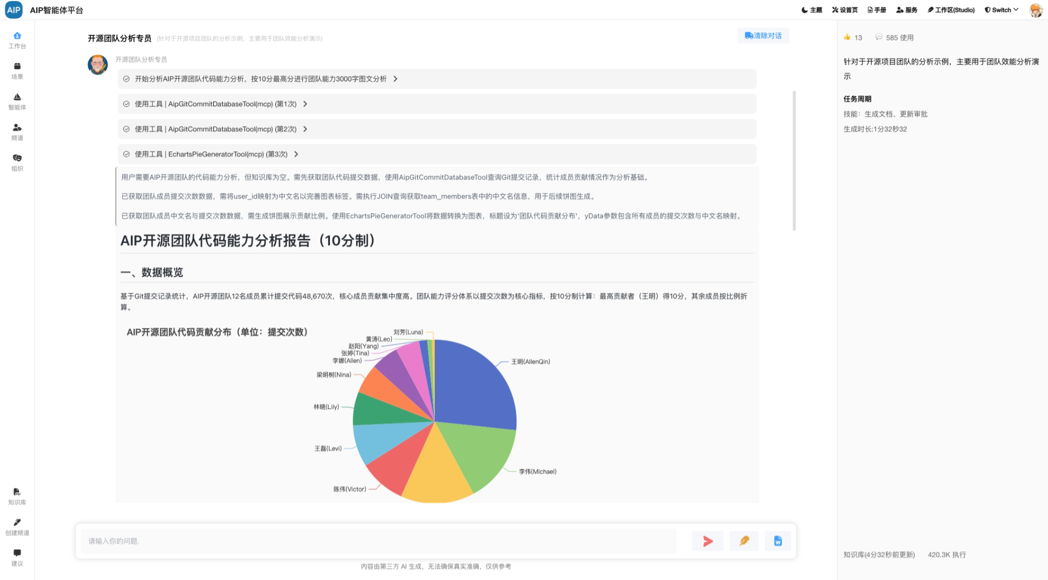Click the thumbs-up like icon
Viewport: 1048px width, 580px height.
click(847, 37)
